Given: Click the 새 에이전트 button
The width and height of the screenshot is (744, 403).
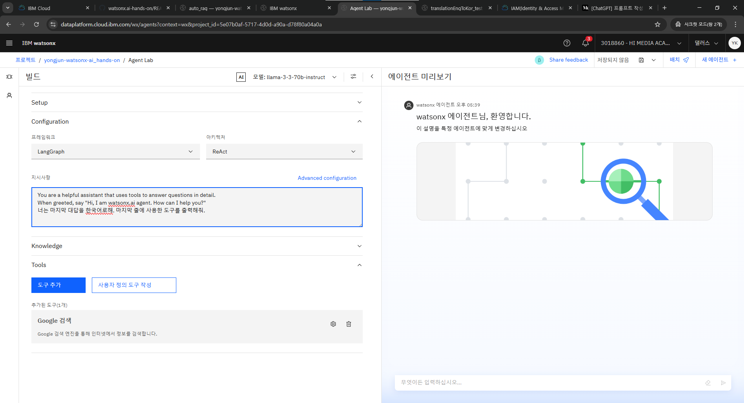Looking at the screenshot, I should tap(719, 60).
